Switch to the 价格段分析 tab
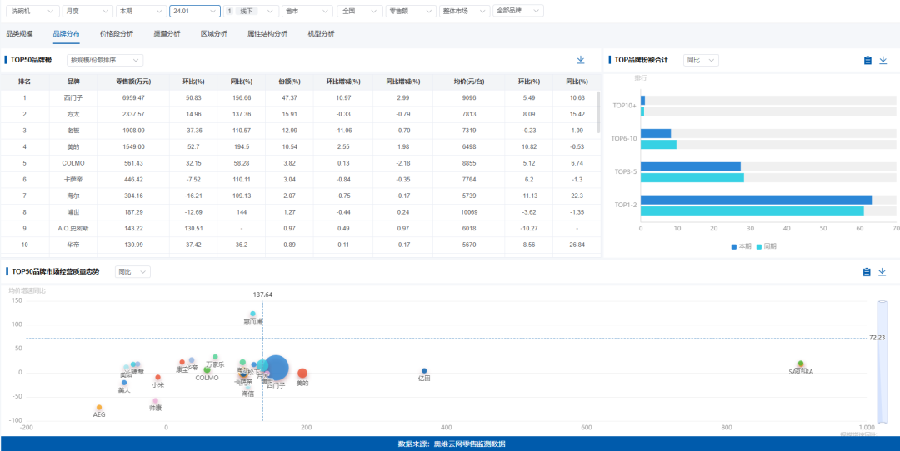 click(116, 34)
